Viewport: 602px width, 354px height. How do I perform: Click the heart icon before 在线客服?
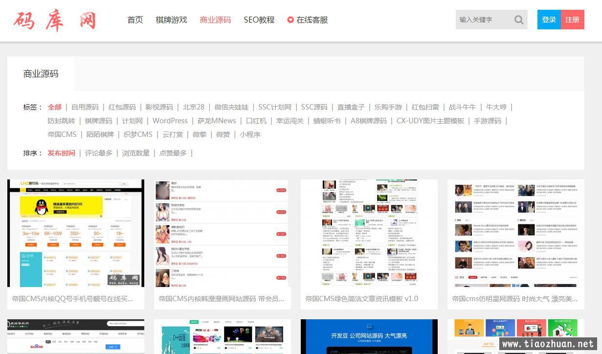point(290,20)
